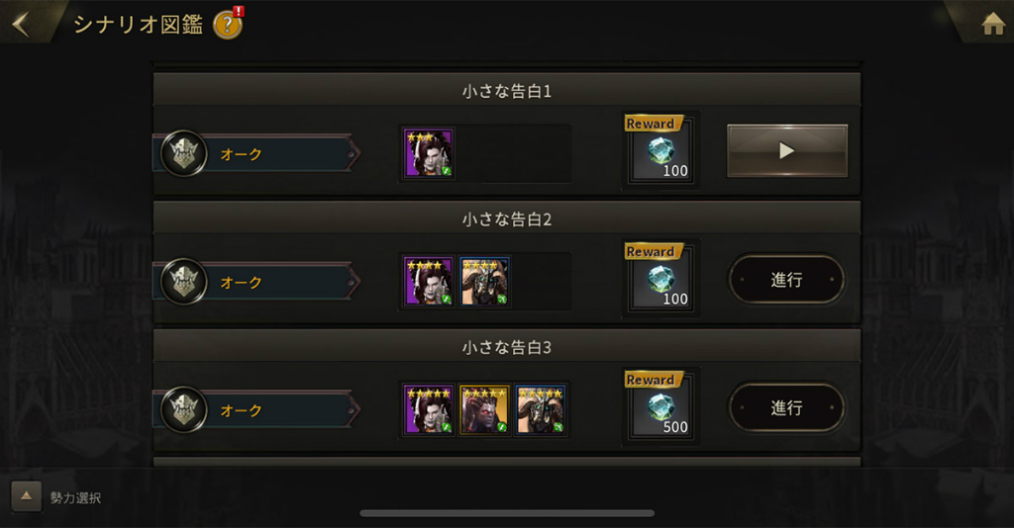Click the オーク faction emblem in 小さな告白2
This screenshot has height=528, width=1014.
click(x=183, y=282)
